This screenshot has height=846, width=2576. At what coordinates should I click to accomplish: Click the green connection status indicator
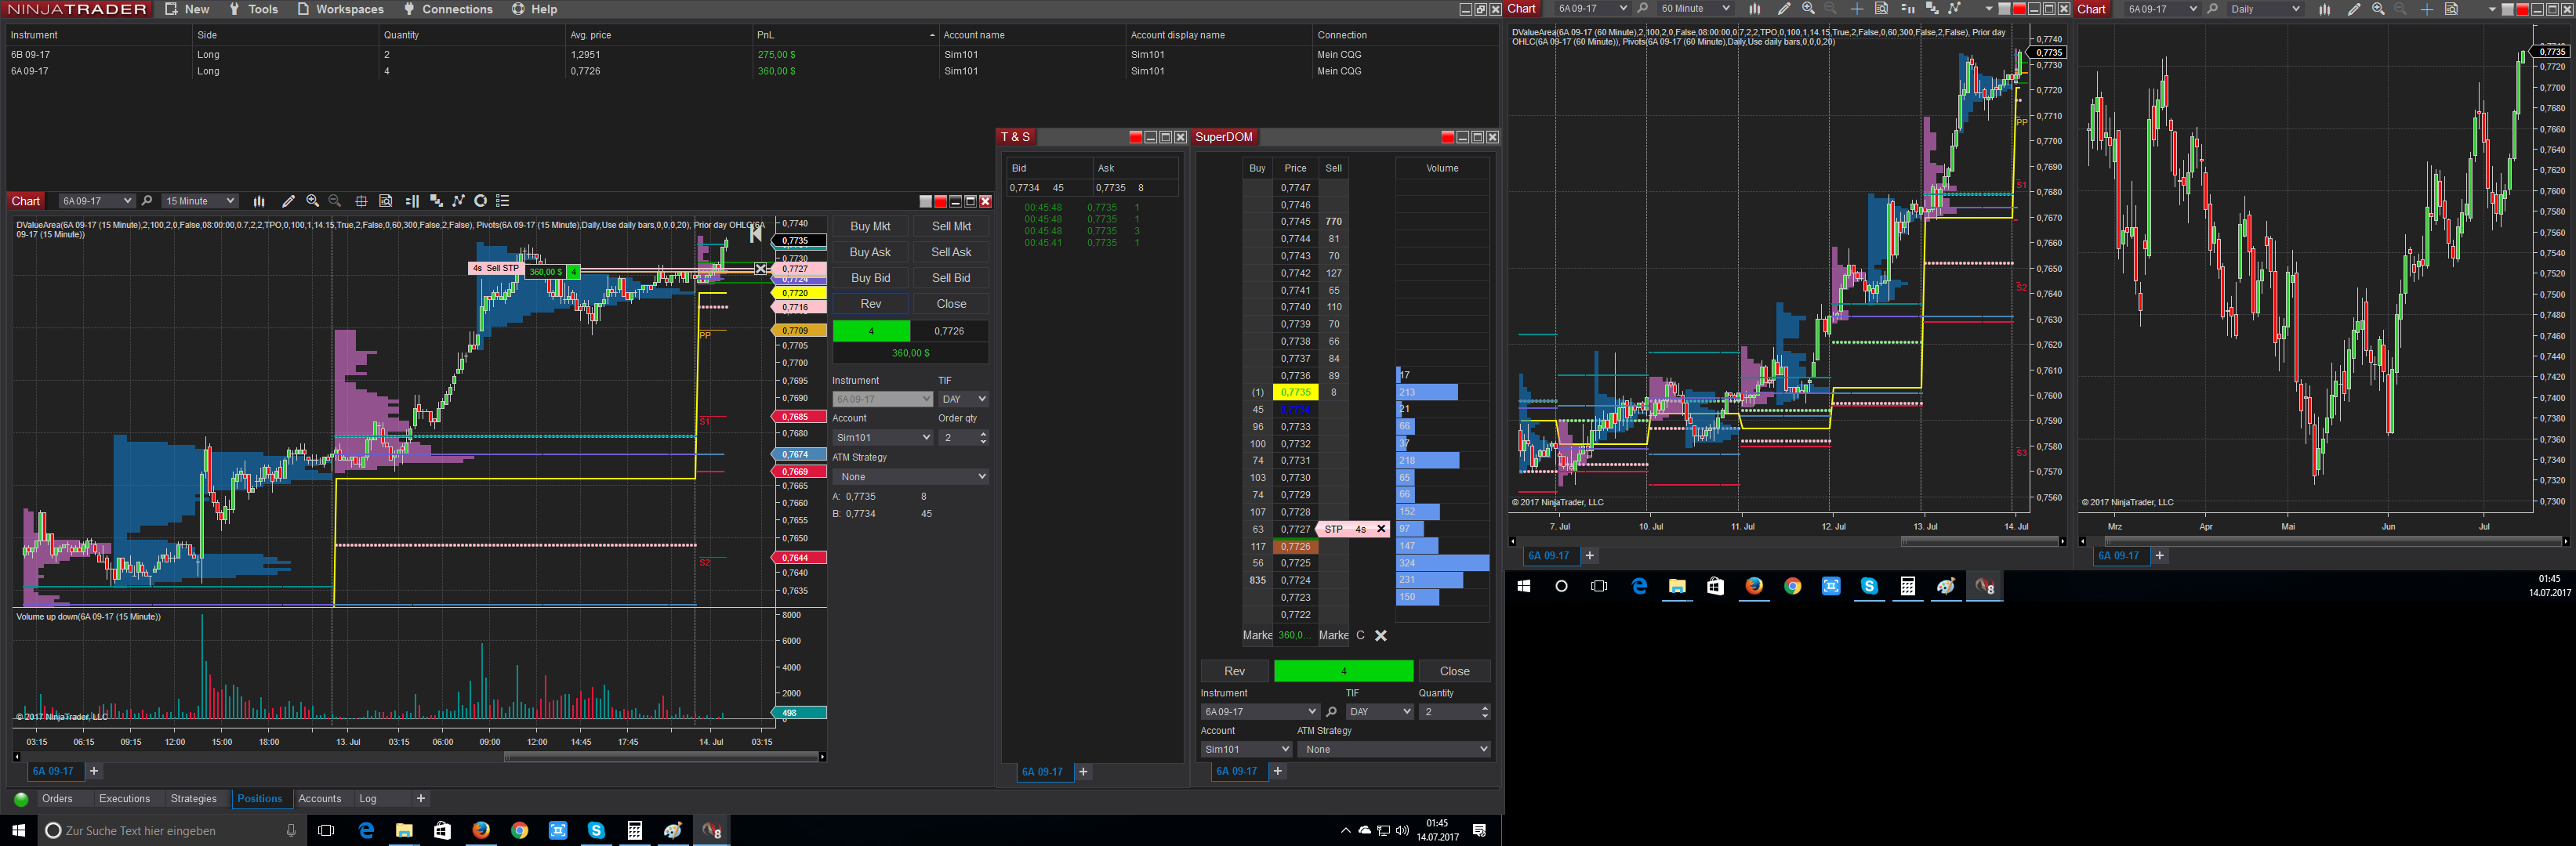tap(21, 799)
